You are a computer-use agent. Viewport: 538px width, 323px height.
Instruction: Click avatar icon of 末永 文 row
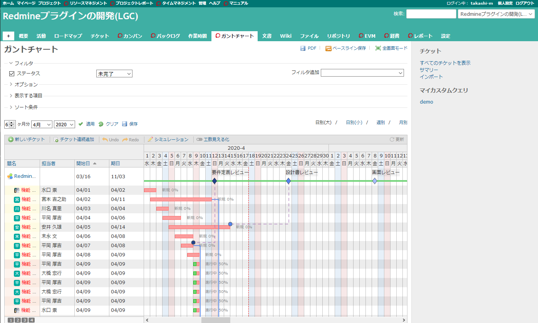pos(17,236)
